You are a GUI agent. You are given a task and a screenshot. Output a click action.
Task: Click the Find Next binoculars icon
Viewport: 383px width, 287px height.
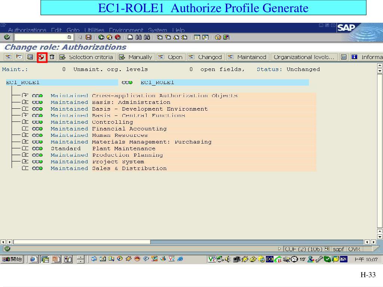(x=147, y=37)
